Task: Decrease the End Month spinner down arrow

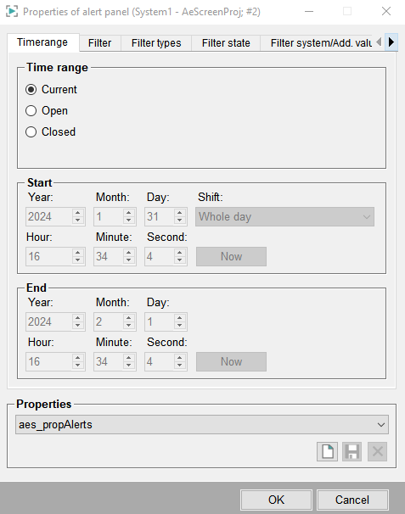Action: click(129, 326)
